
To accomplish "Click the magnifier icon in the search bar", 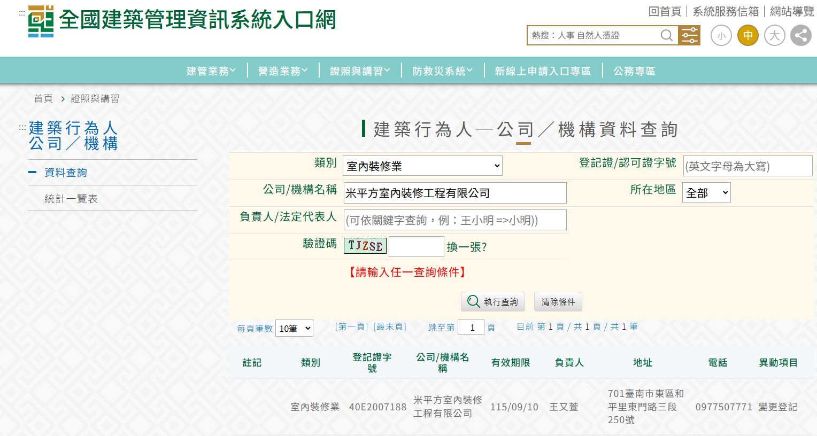I will [666, 35].
